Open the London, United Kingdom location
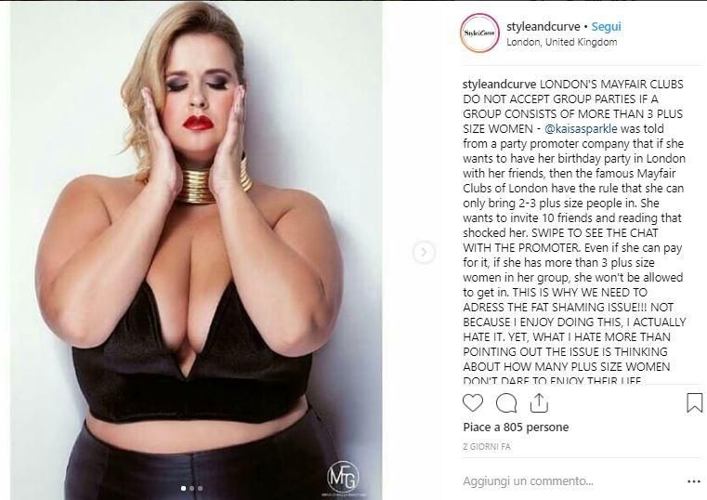 pyautogui.click(x=562, y=42)
